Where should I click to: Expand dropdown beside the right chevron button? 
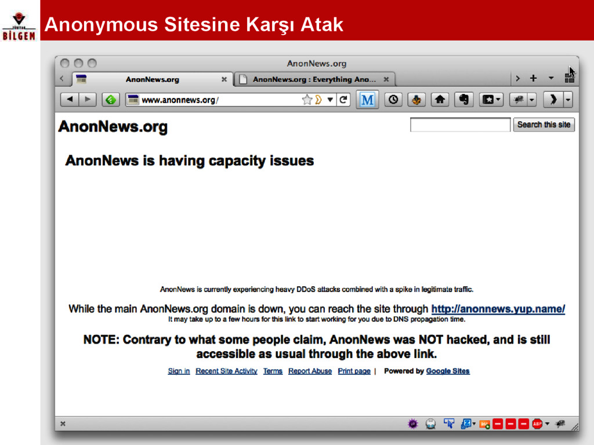tap(568, 100)
